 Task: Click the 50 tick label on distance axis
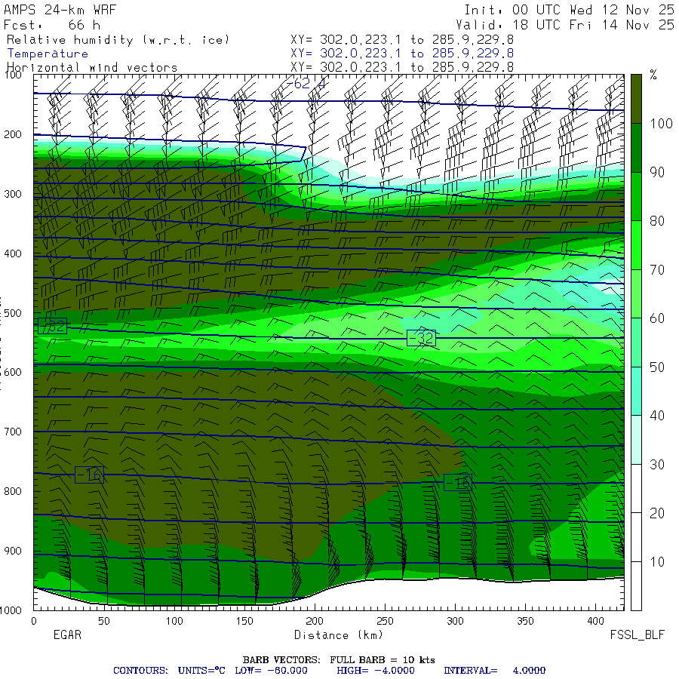pyautogui.click(x=104, y=622)
